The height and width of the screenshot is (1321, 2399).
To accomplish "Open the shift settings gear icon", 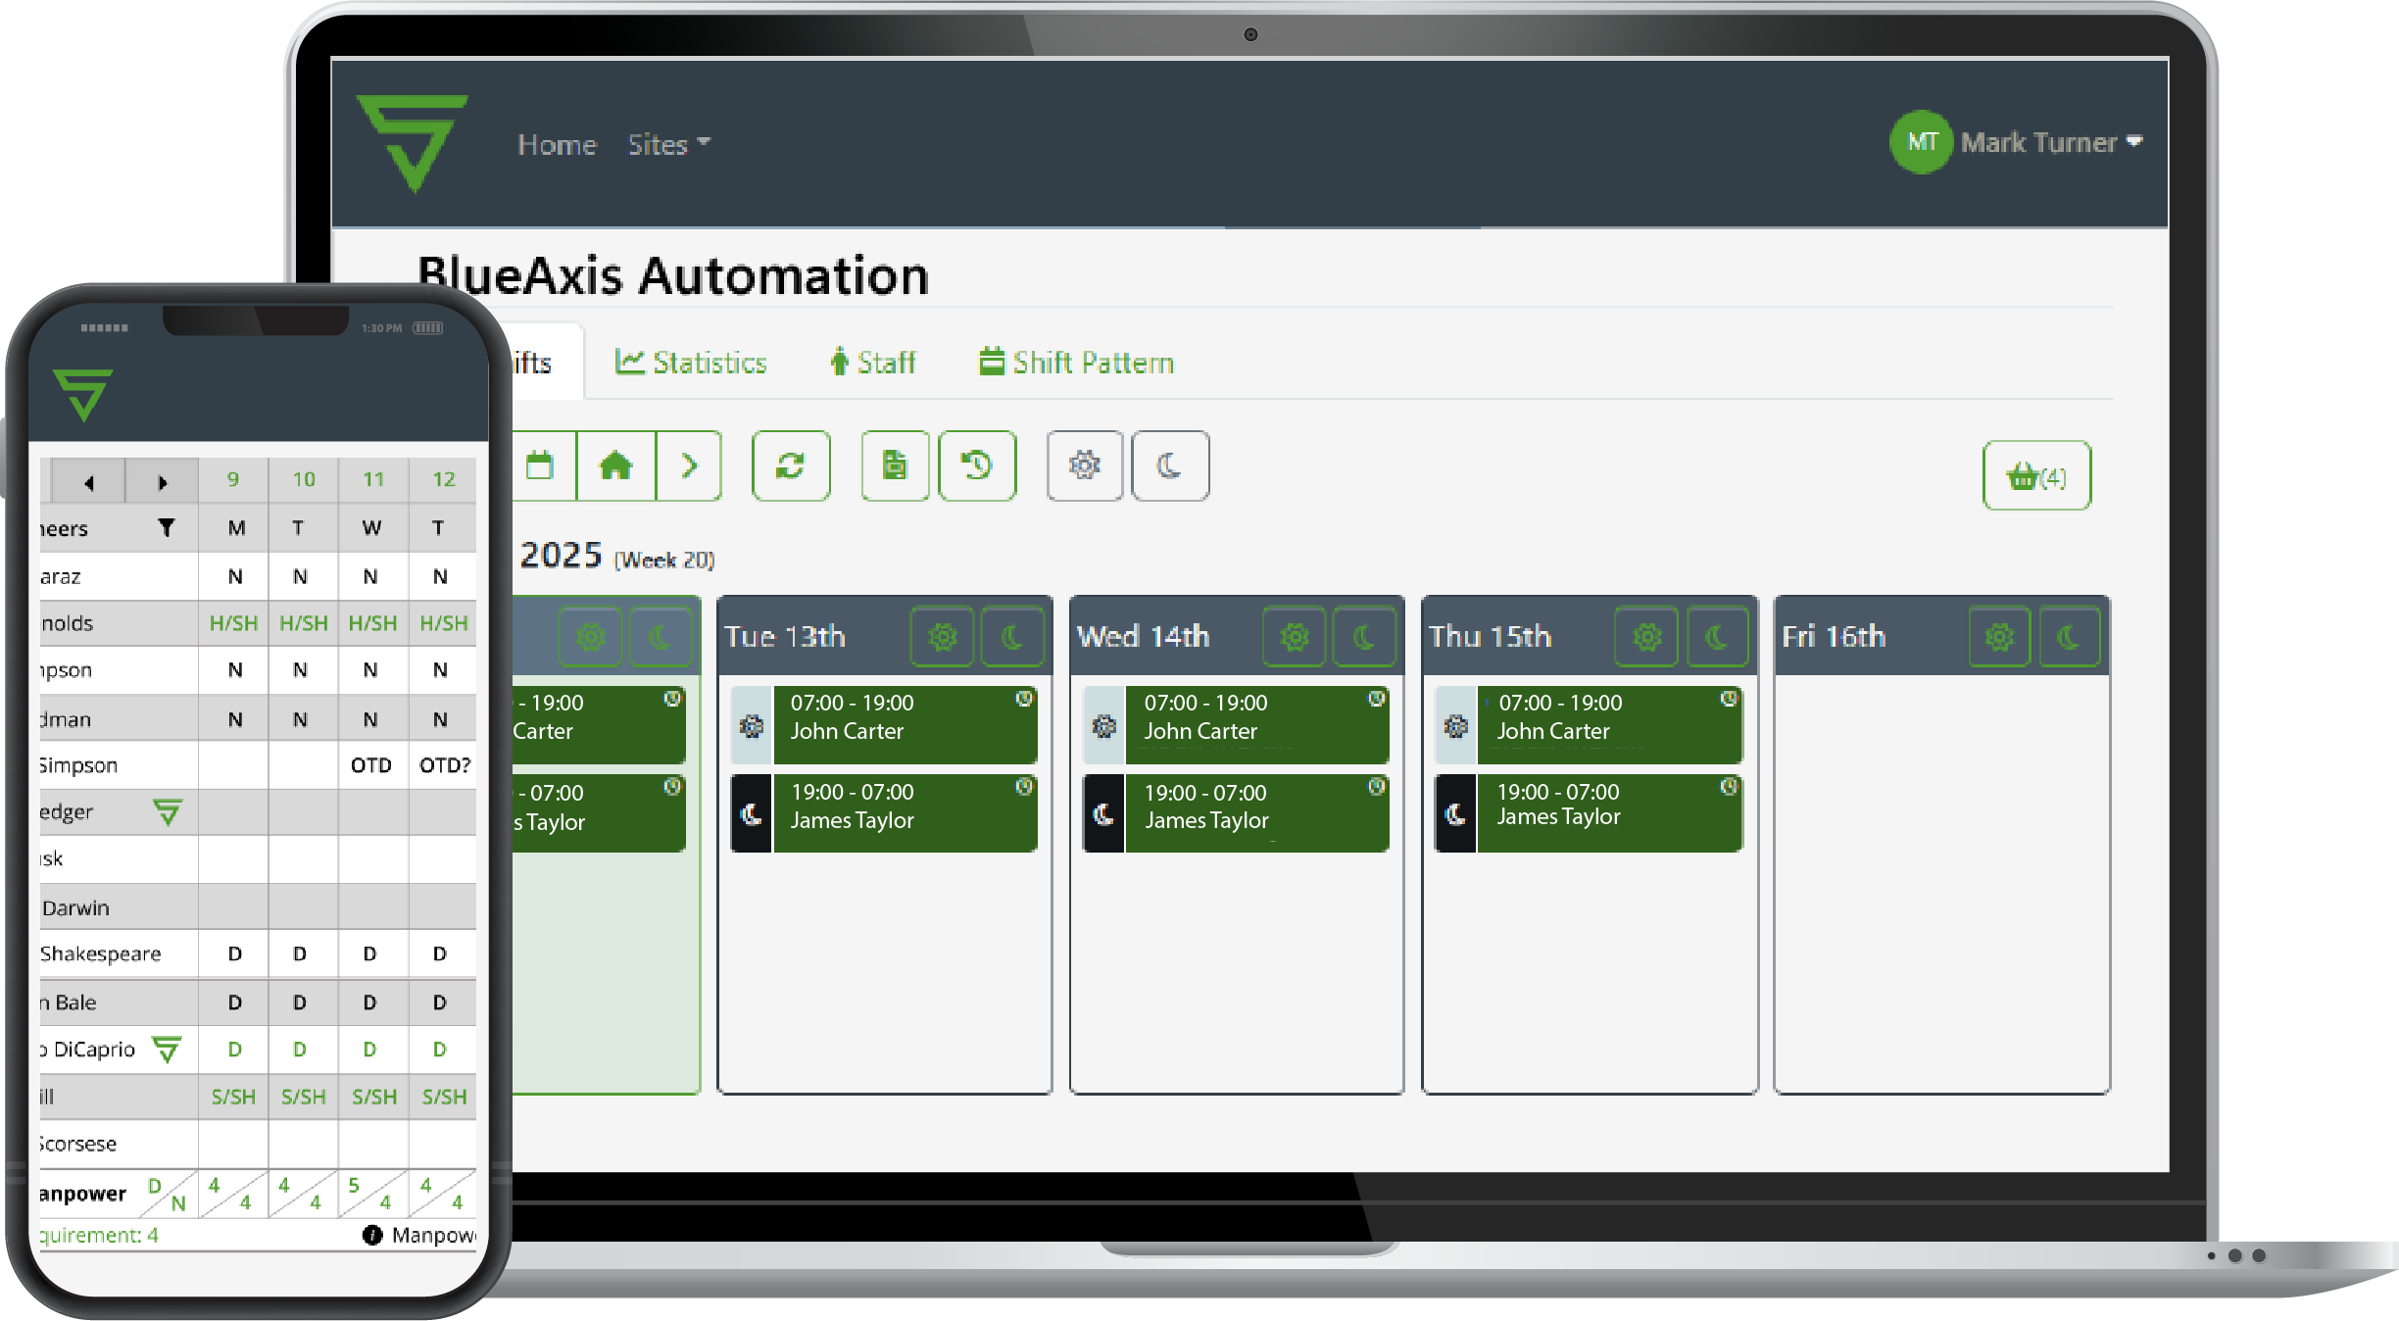I will [x=1085, y=466].
